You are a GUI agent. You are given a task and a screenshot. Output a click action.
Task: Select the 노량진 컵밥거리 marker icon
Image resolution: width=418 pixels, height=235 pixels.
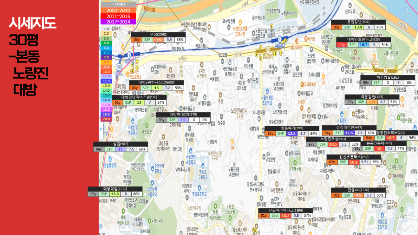tap(311, 50)
